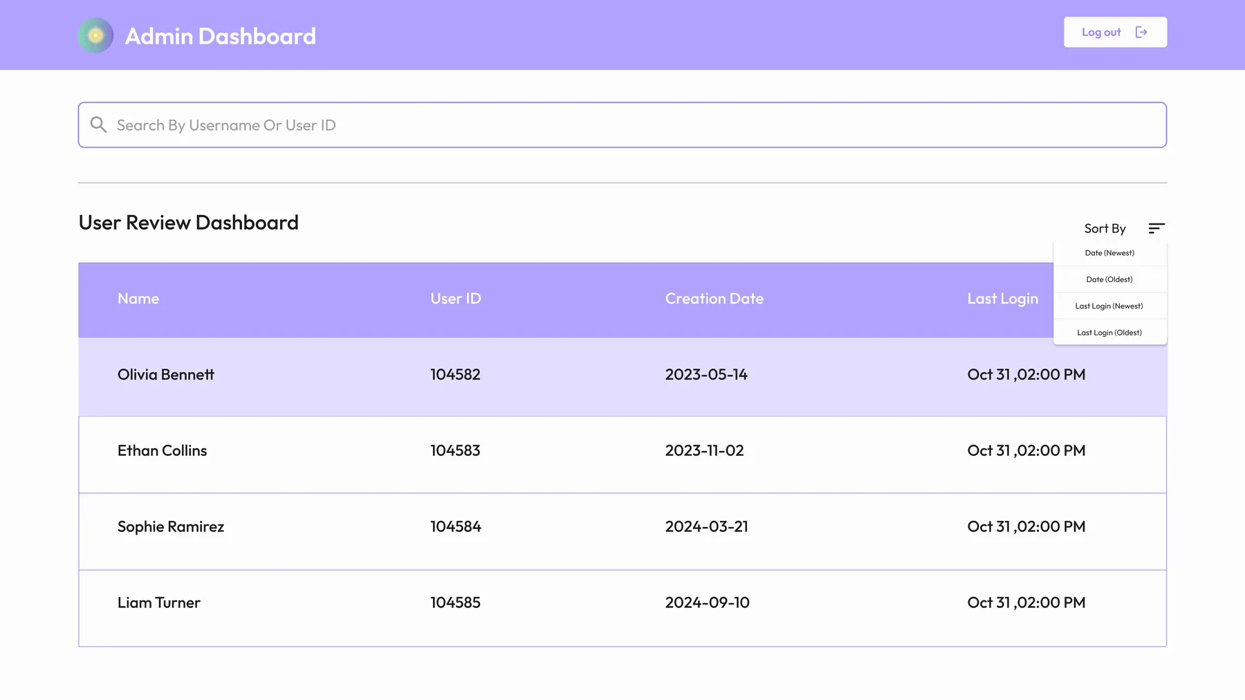Click user ID 104582
The width and height of the screenshot is (1245, 700).
[455, 374]
